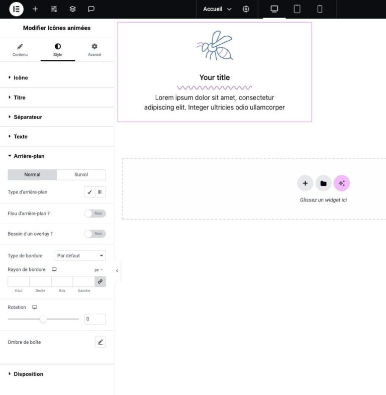
Task: Click responsive device icon beside Rayon de bordure
Action: (x=54, y=269)
